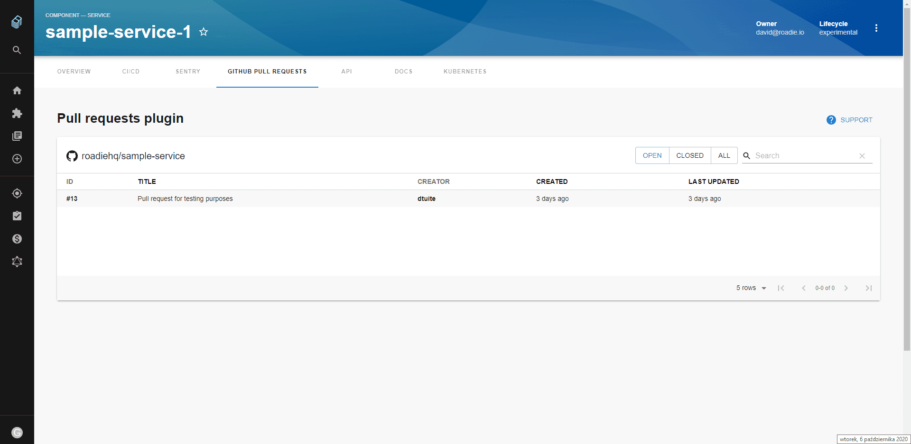Open the cost insights dollar icon
This screenshot has width=911, height=444.
[x=17, y=239]
